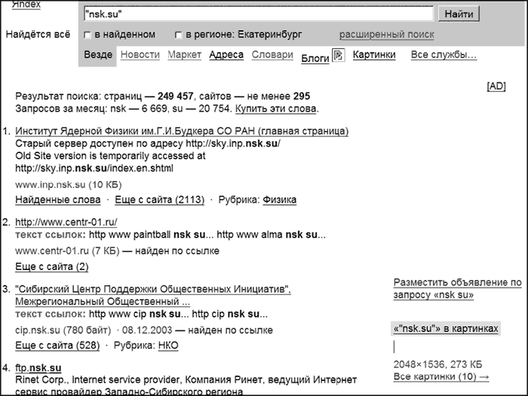Switch to the Новости tab
This screenshot has width=528, height=396.
(x=140, y=54)
